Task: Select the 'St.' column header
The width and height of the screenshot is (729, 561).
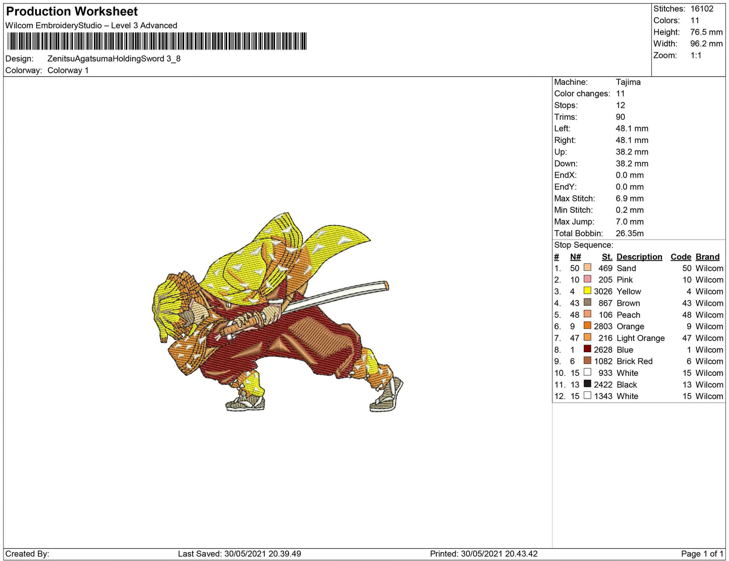Action: point(607,257)
